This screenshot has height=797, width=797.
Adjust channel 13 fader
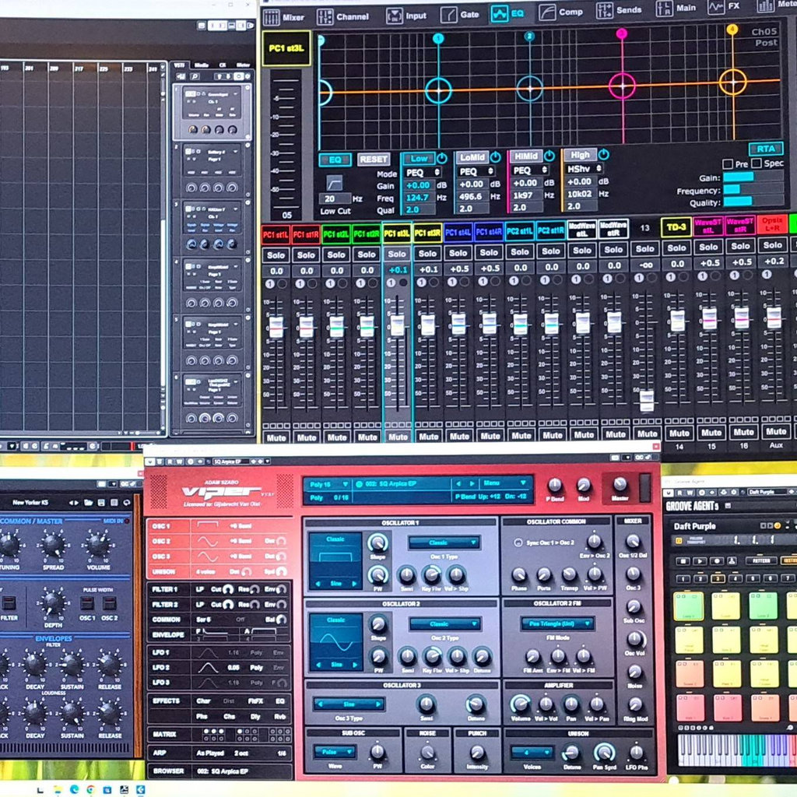coord(647,399)
